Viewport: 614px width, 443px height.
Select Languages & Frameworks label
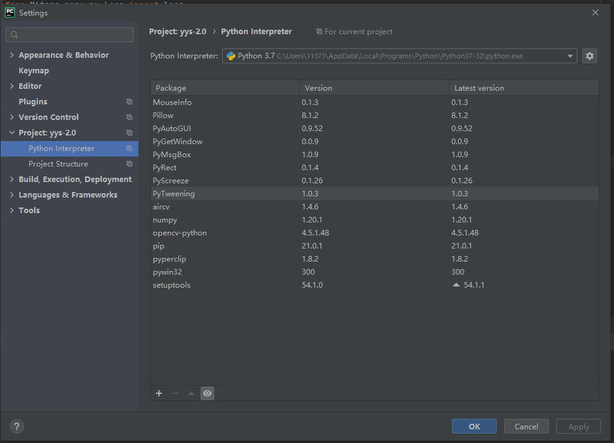click(68, 195)
